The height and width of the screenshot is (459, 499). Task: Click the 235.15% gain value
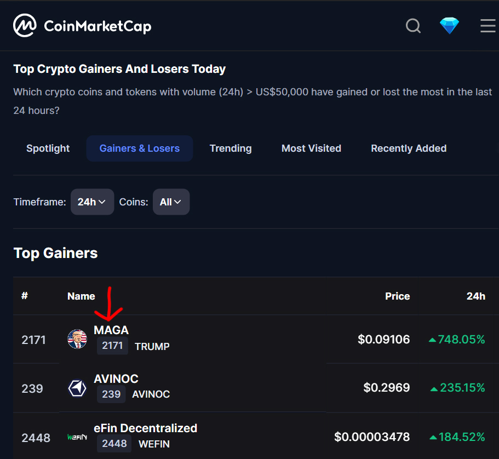457,388
